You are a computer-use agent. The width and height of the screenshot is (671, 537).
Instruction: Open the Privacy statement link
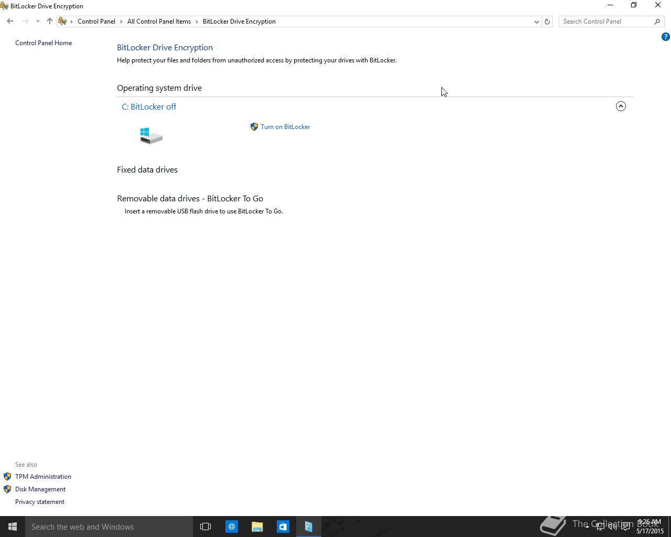click(x=40, y=502)
